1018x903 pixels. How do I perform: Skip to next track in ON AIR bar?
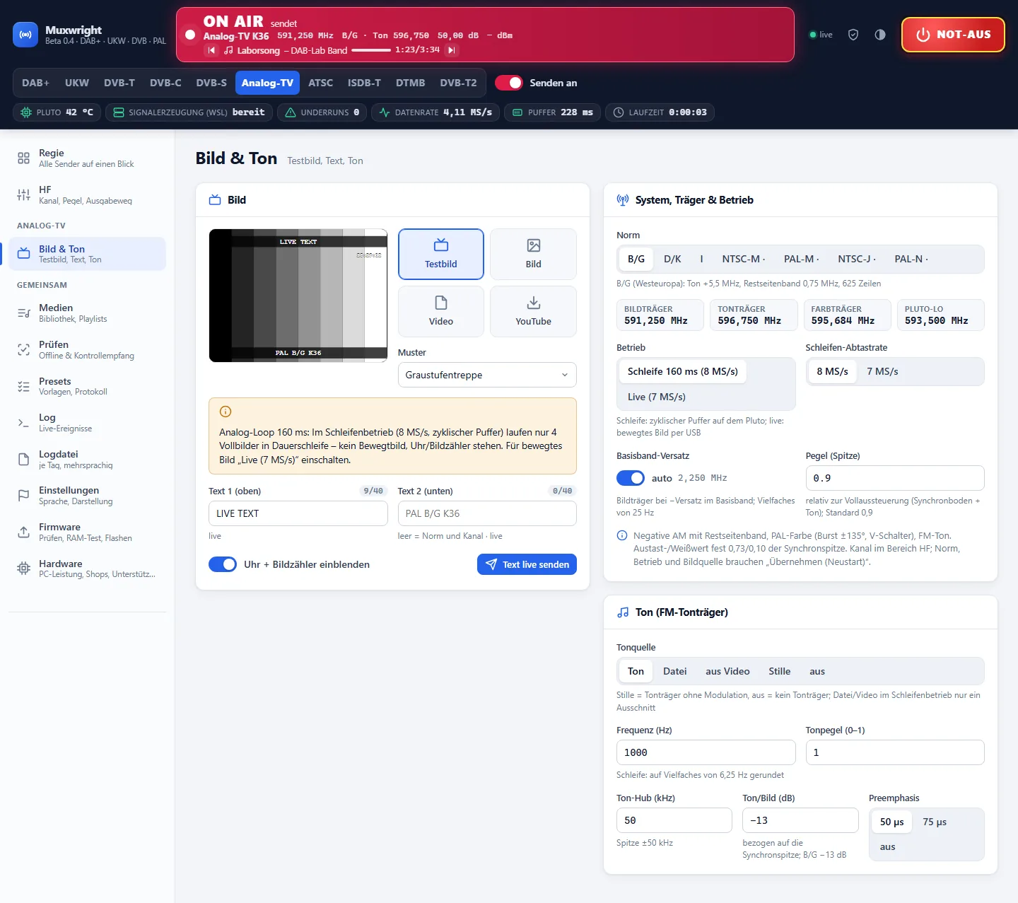(x=451, y=50)
